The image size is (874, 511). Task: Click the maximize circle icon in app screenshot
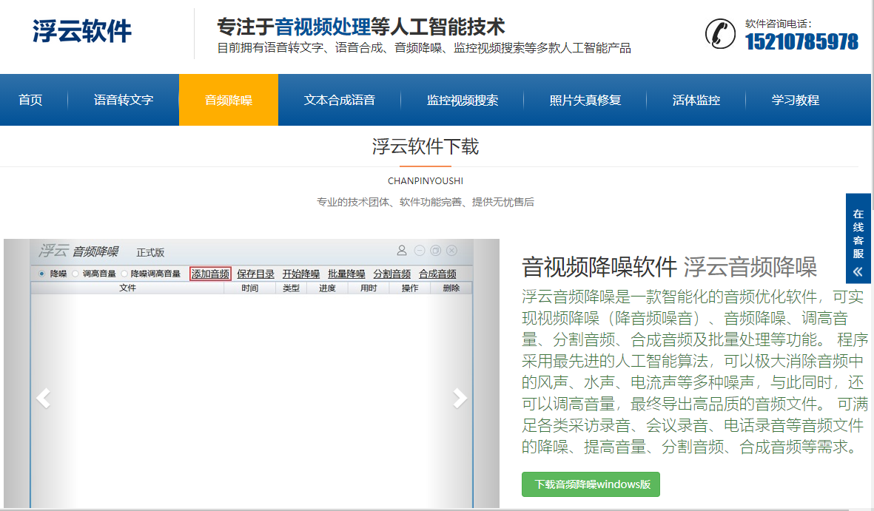436,251
